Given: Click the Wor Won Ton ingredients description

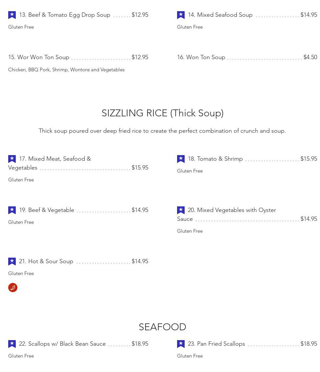Looking at the screenshot, I should [66, 70].
